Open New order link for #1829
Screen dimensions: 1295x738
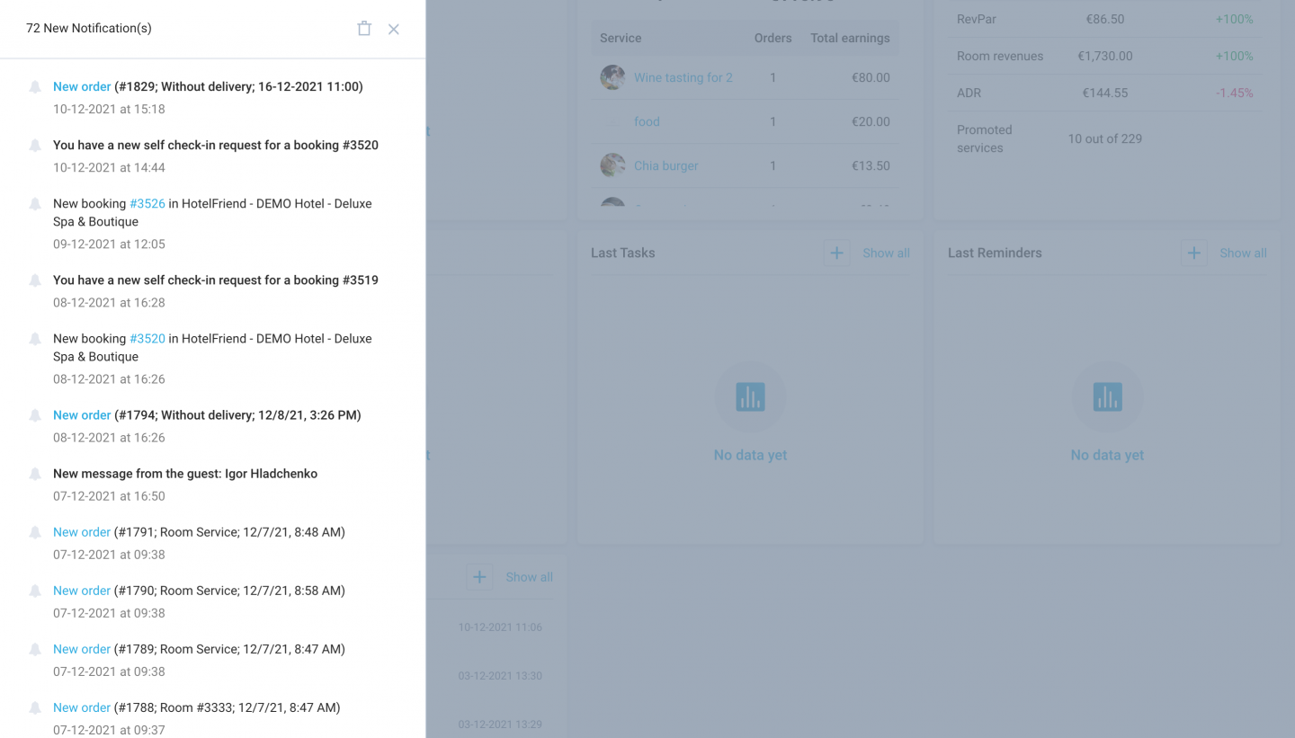click(x=82, y=87)
